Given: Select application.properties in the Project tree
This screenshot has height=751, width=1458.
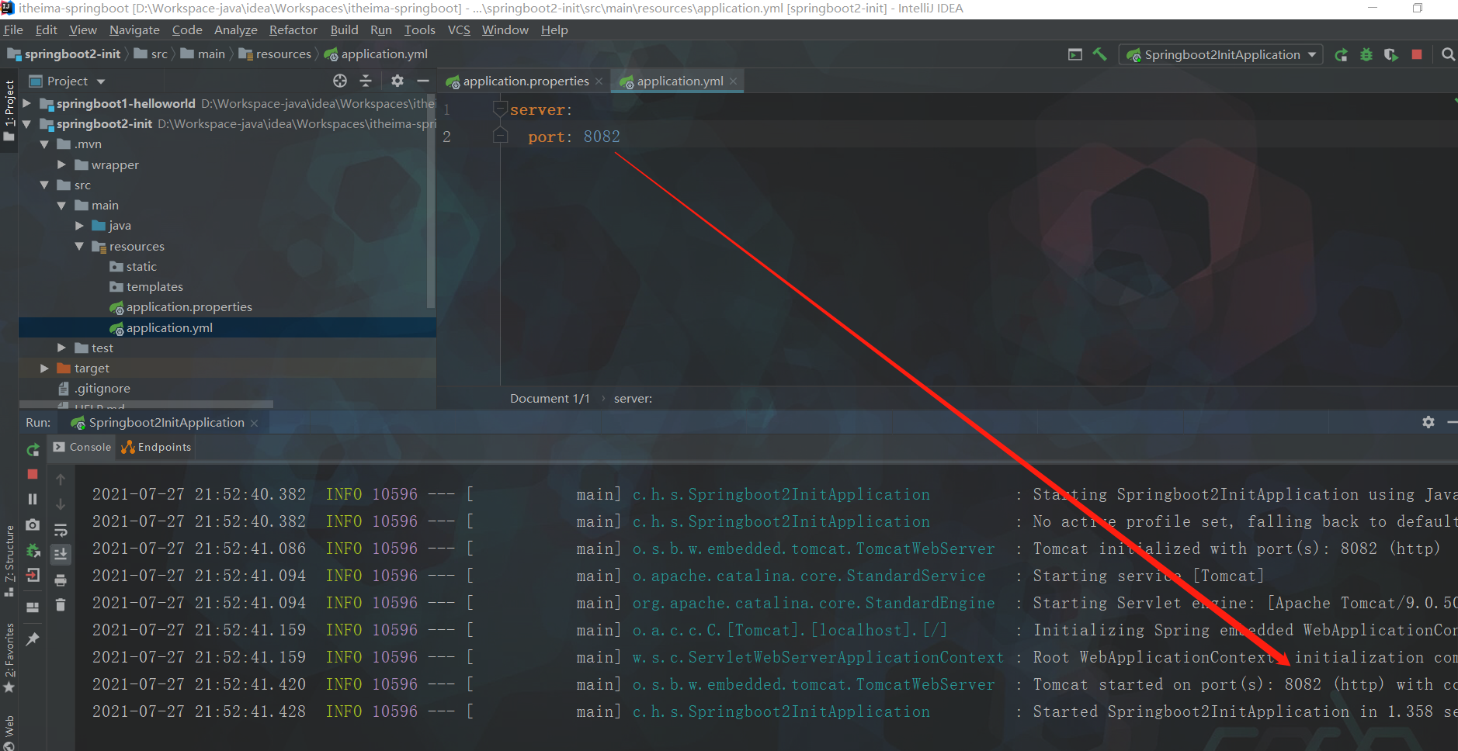Looking at the screenshot, I should pyautogui.click(x=189, y=307).
